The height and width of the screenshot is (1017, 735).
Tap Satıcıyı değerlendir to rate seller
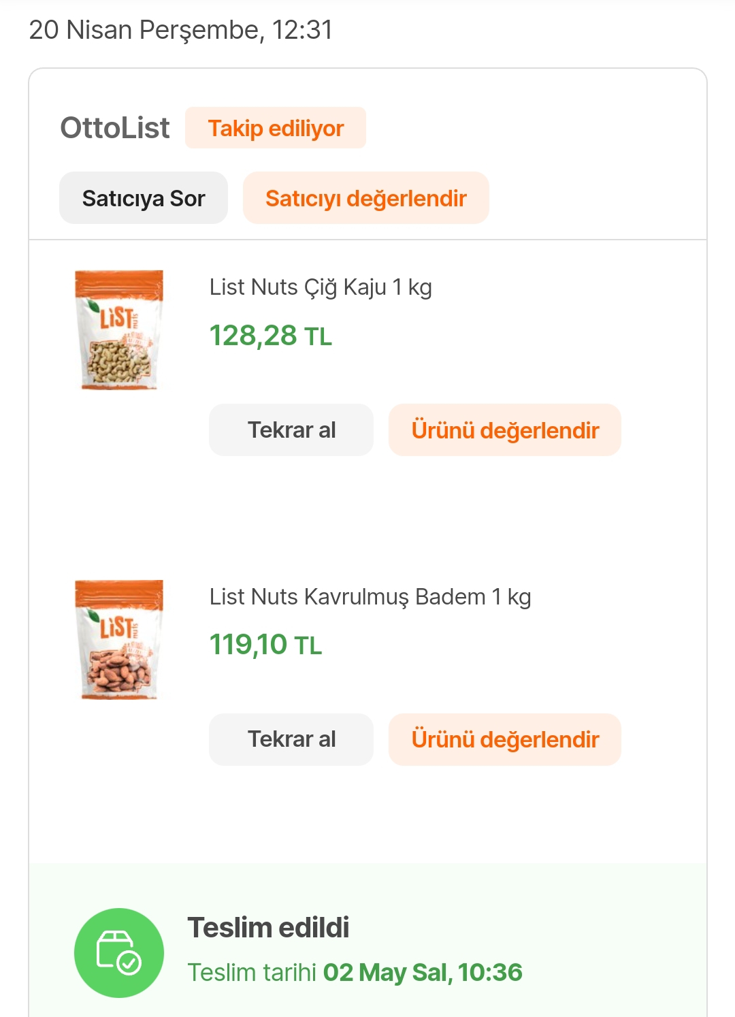[x=366, y=198]
